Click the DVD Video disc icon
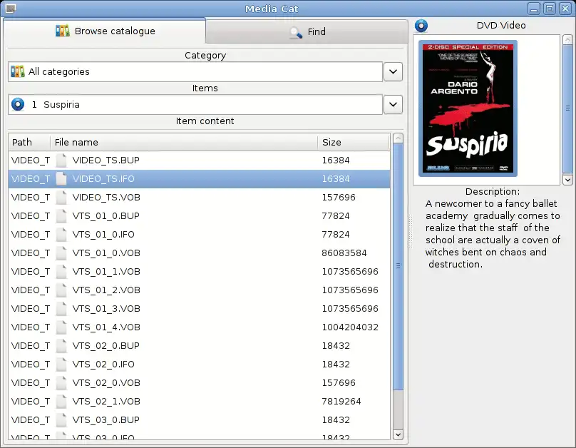This screenshot has width=576, height=448. pyautogui.click(x=421, y=26)
